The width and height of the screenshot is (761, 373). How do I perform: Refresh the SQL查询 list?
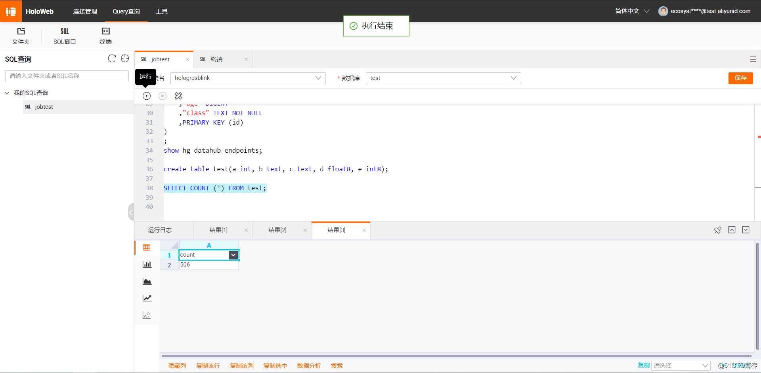click(x=112, y=59)
